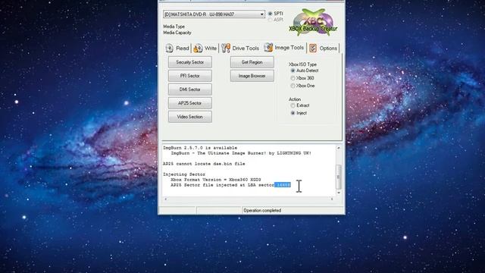Select Xbox One ISO type
The image size is (485, 273).
(293, 86)
